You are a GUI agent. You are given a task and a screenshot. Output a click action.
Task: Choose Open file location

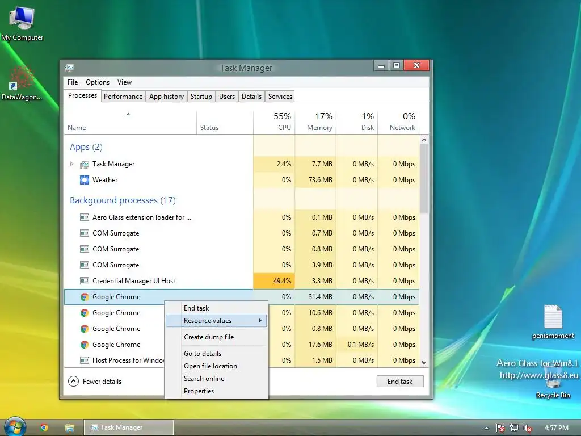(x=216, y=366)
